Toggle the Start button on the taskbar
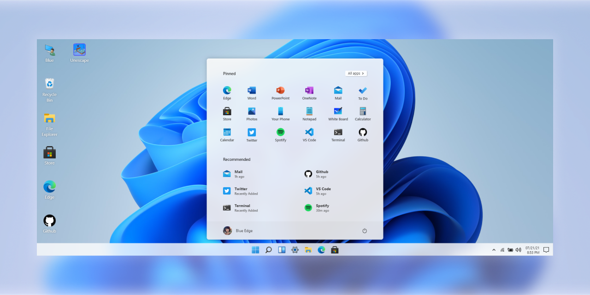 255,250
